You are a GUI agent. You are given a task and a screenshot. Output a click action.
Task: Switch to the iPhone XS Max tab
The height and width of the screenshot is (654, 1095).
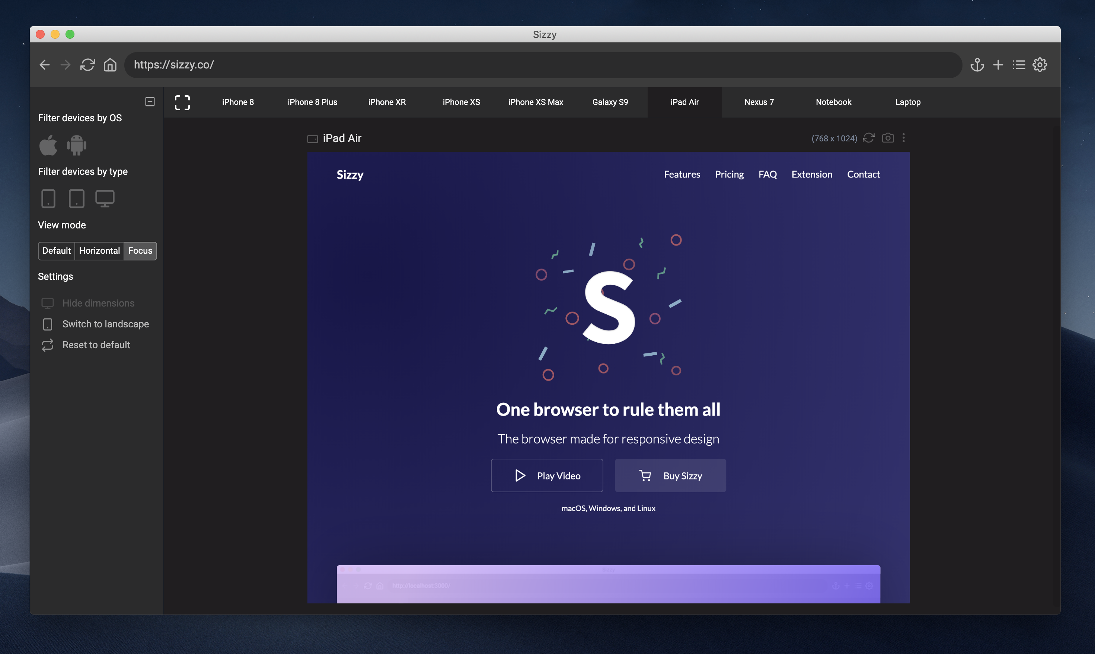coord(536,102)
